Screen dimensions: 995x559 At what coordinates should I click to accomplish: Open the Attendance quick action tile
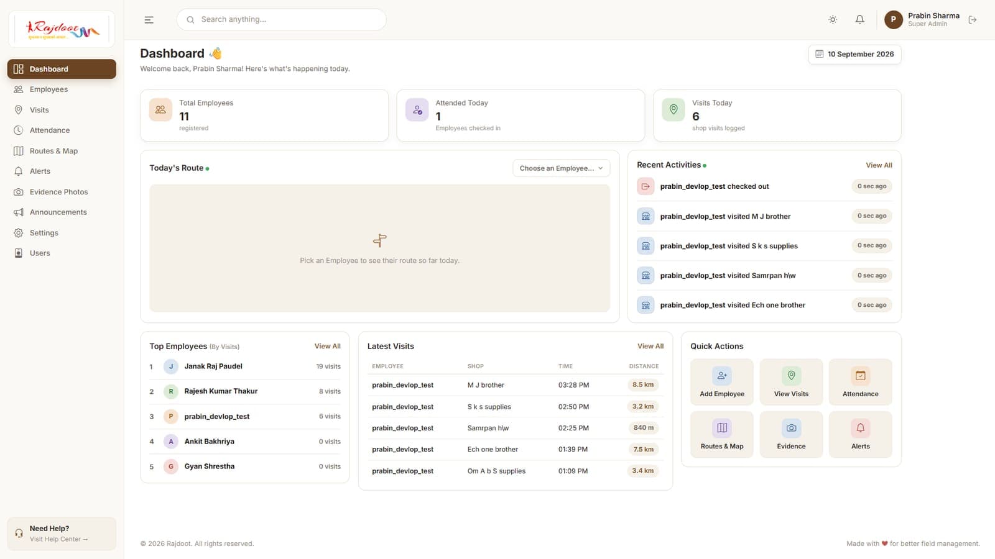point(861,382)
